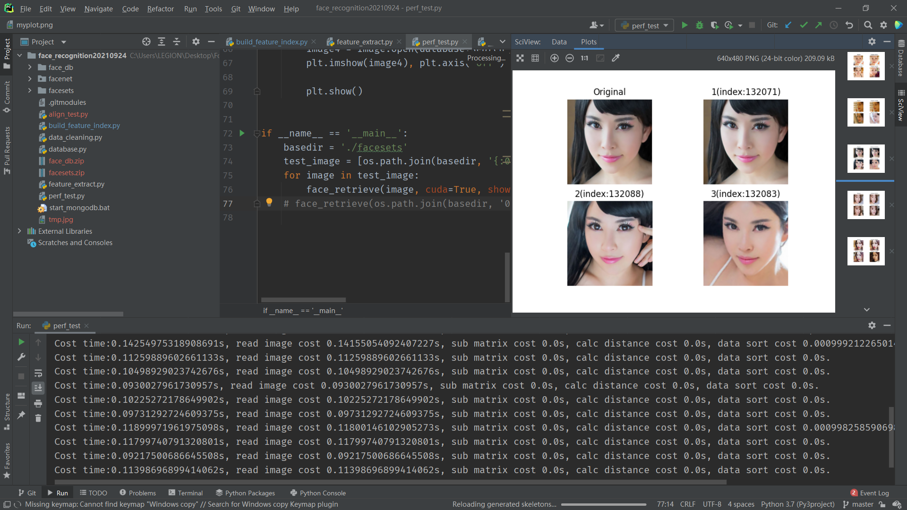Collapse all in Project panel

click(x=177, y=42)
